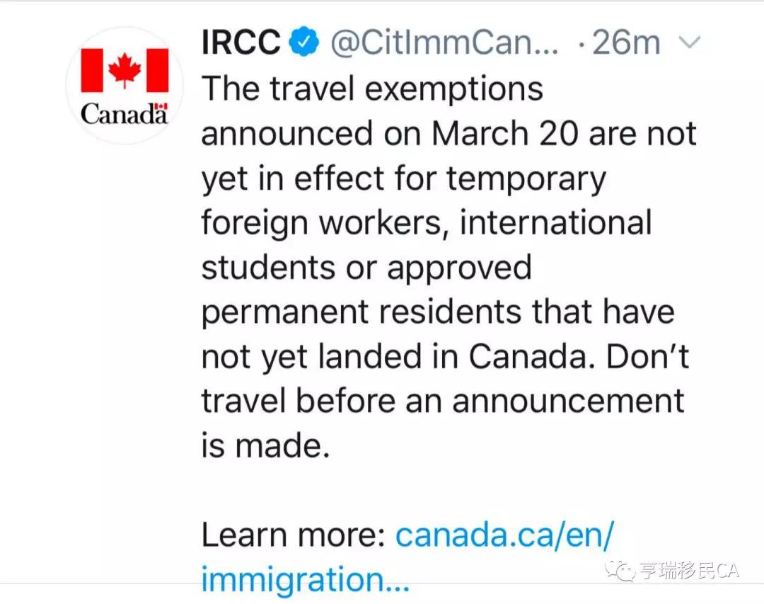Screen dimensions: 764x604
Task: Open the IRCC circular profile avatar
Action: (x=125, y=85)
